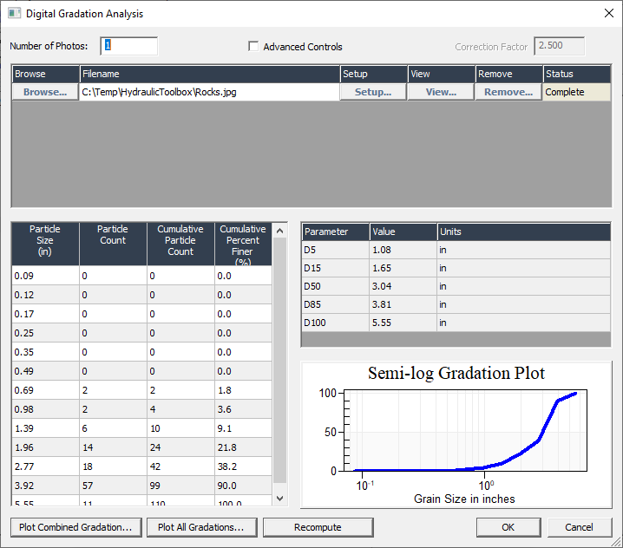Image resolution: width=623 pixels, height=548 pixels.
Task: Click the D5 value 1.08
Action: [403, 250]
